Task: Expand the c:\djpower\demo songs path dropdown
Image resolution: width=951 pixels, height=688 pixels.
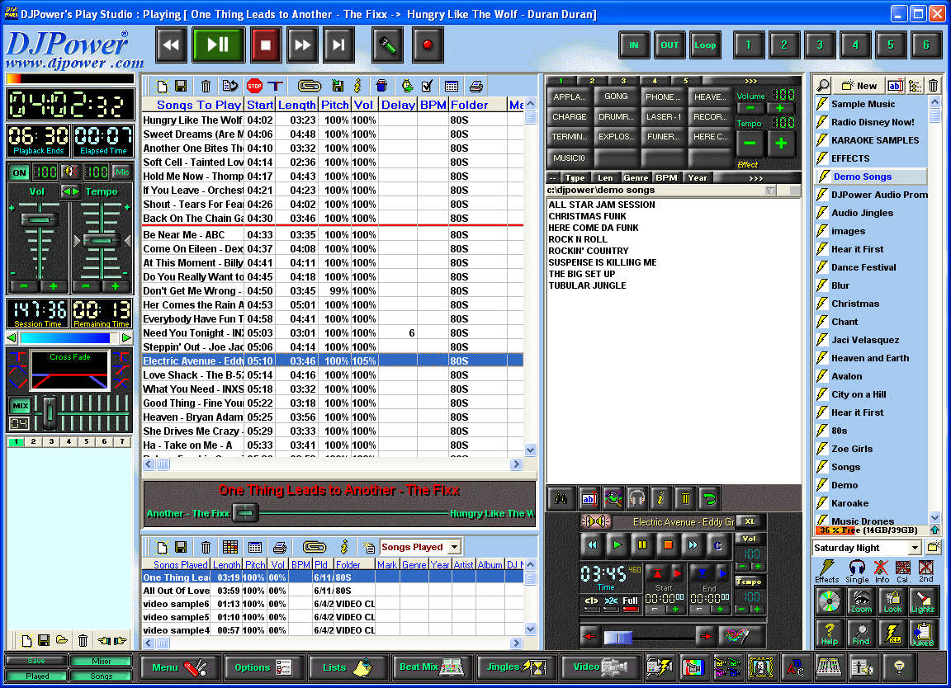Action: click(x=769, y=191)
